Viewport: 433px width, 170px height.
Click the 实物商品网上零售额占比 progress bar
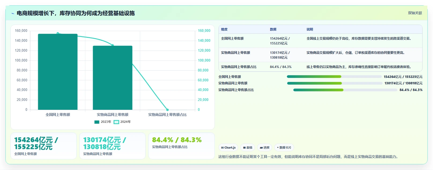(345, 90)
